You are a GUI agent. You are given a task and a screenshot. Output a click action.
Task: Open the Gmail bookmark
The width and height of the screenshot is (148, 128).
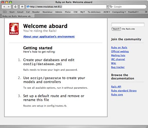[20, 12]
